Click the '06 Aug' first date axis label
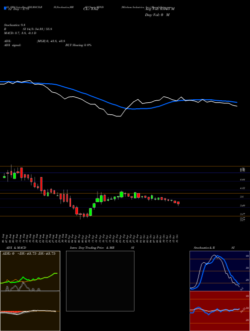250x331 pixels. (x=4, y=238)
